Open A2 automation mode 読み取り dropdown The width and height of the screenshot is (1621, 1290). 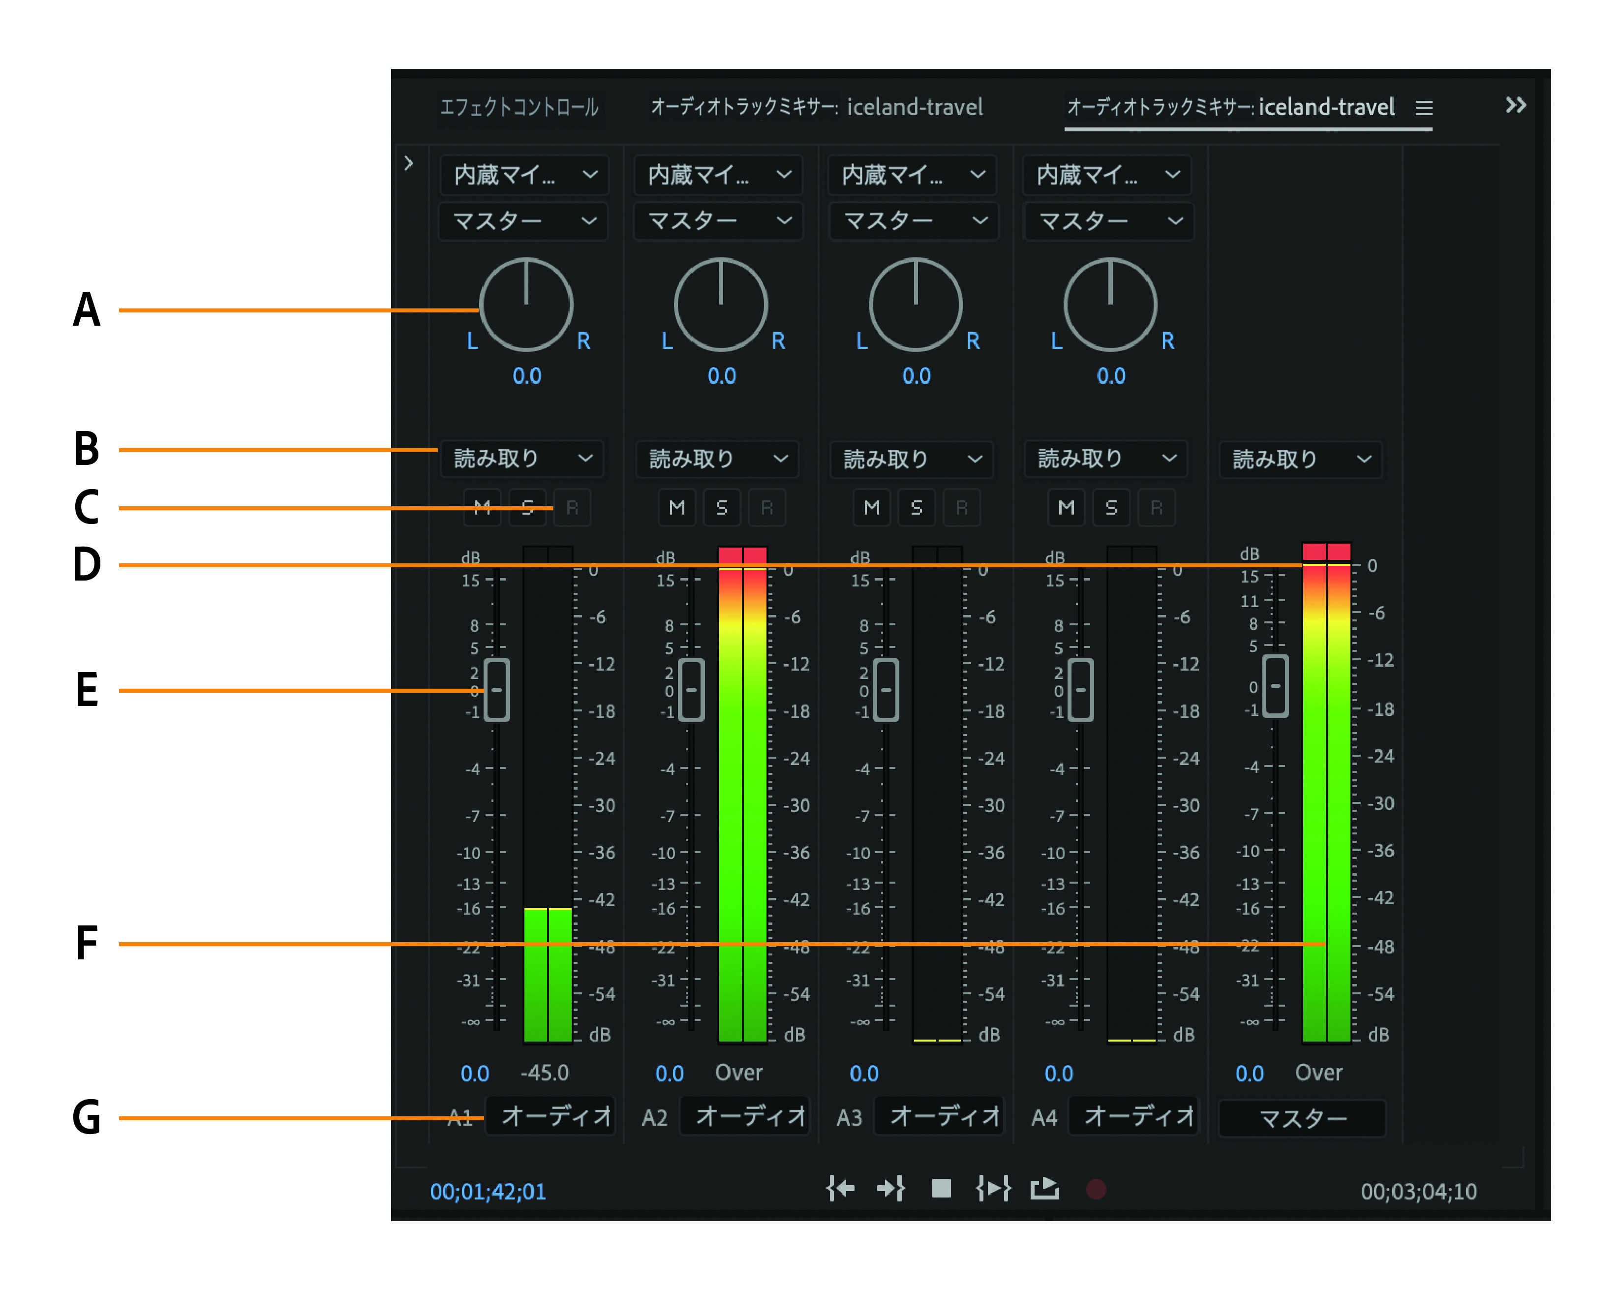pyautogui.click(x=716, y=459)
